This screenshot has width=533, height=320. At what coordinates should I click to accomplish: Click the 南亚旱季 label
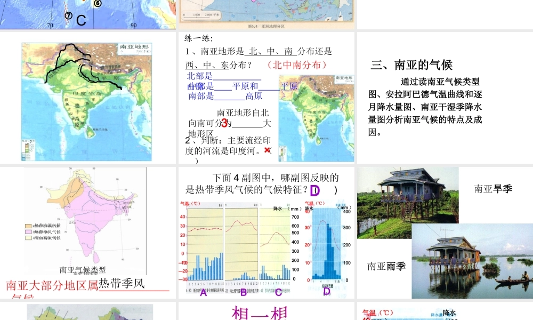pos(493,189)
